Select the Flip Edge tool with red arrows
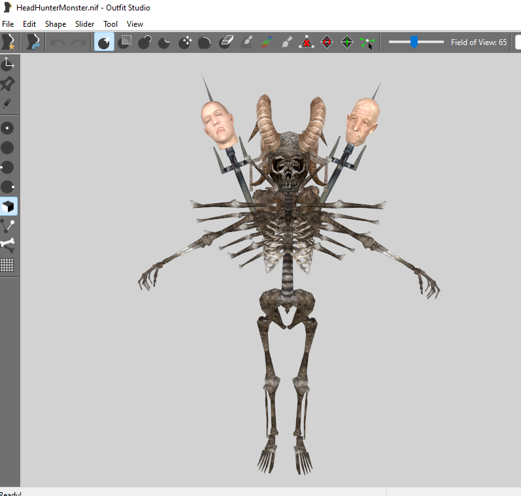Image resolution: width=521 pixels, height=496 pixels. 327,42
